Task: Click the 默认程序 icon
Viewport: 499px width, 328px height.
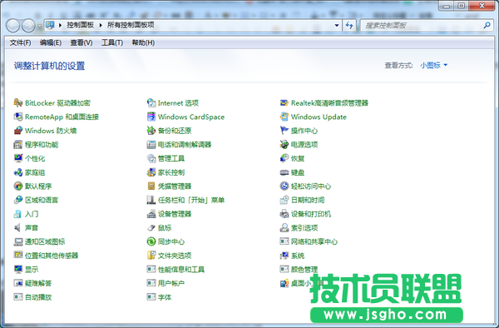Action: [18, 186]
